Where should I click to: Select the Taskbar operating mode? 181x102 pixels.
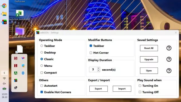(x=42, y=46)
